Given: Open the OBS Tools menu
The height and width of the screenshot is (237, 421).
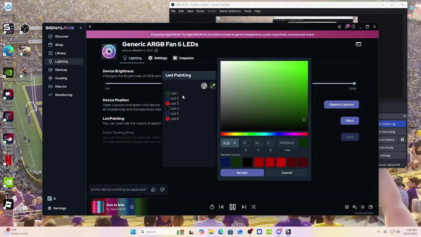Looking at the screenshot, I should [247, 11].
